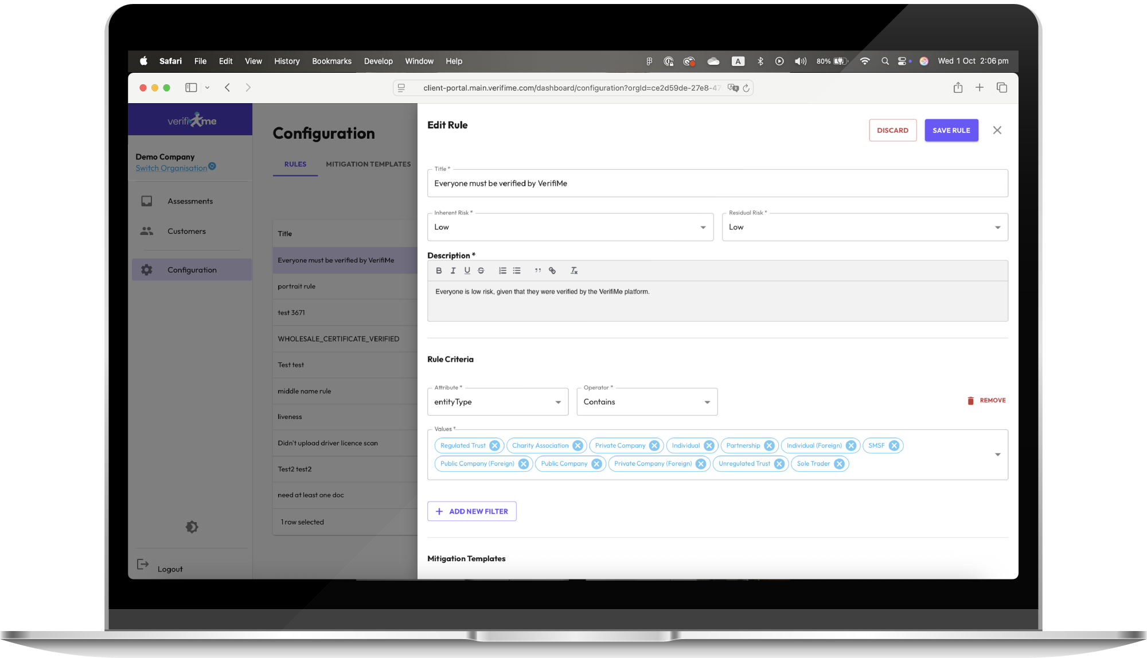Open the Inherent Risk dropdown

tap(570, 227)
